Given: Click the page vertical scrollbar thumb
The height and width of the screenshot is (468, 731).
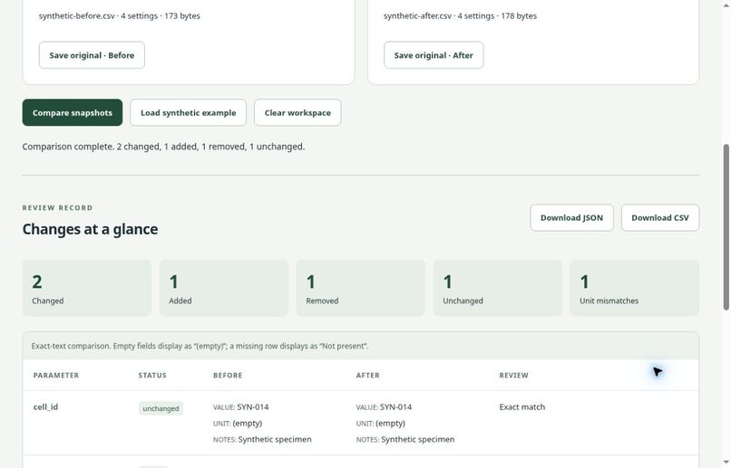Looking at the screenshot, I should point(726,227).
